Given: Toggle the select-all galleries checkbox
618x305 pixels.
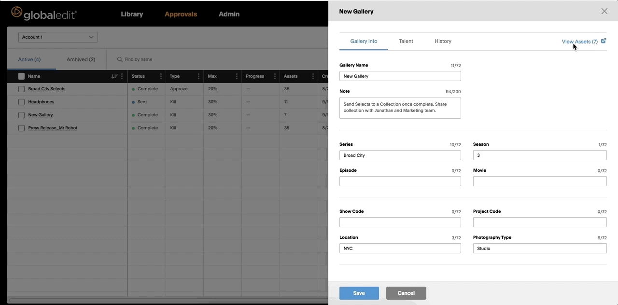Looking at the screenshot, I should coord(21,76).
